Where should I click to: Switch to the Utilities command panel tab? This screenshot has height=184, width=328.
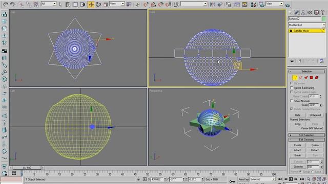click(x=323, y=13)
